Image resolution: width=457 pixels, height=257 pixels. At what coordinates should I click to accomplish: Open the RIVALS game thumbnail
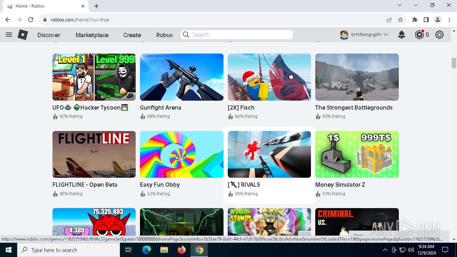(x=269, y=154)
